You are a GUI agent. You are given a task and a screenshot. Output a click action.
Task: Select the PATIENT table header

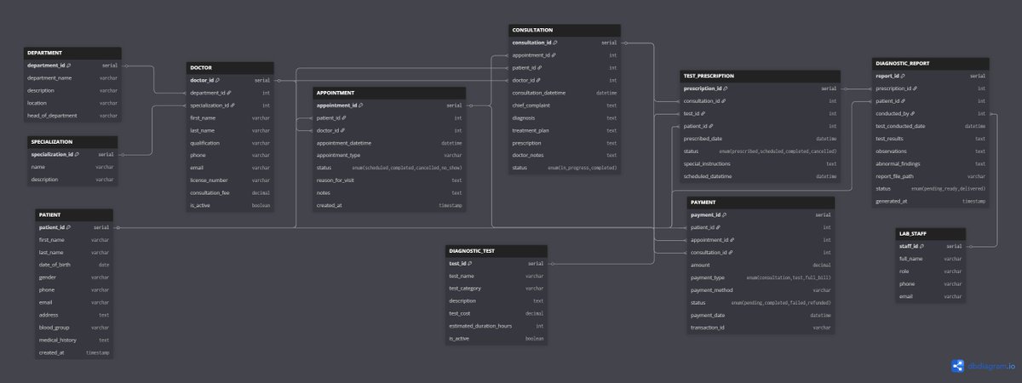[x=74, y=214]
